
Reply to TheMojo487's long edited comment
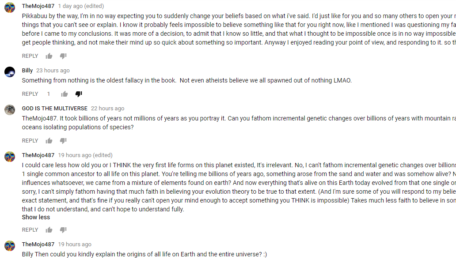(30, 229)
